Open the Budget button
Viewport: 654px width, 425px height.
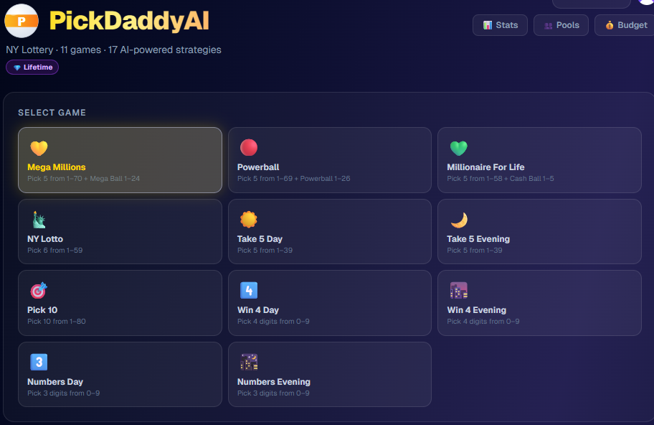625,25
